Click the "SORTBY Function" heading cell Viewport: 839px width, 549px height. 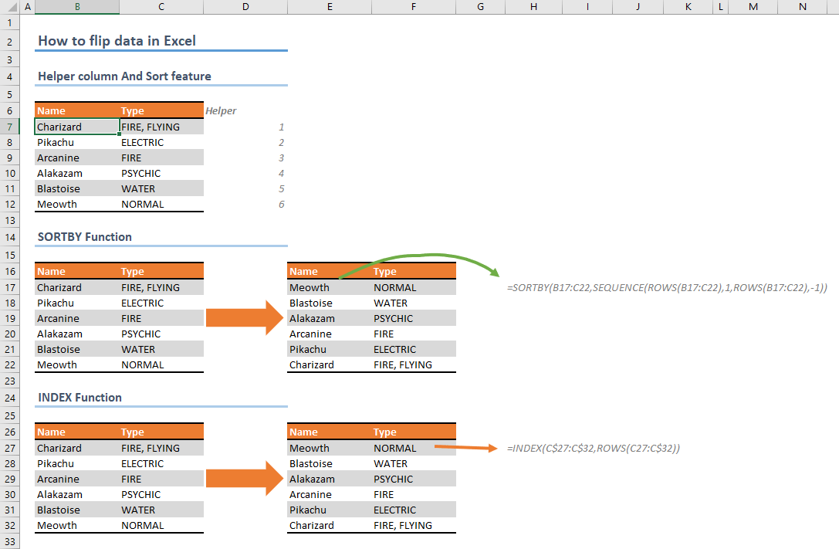(x=85, y=236)
